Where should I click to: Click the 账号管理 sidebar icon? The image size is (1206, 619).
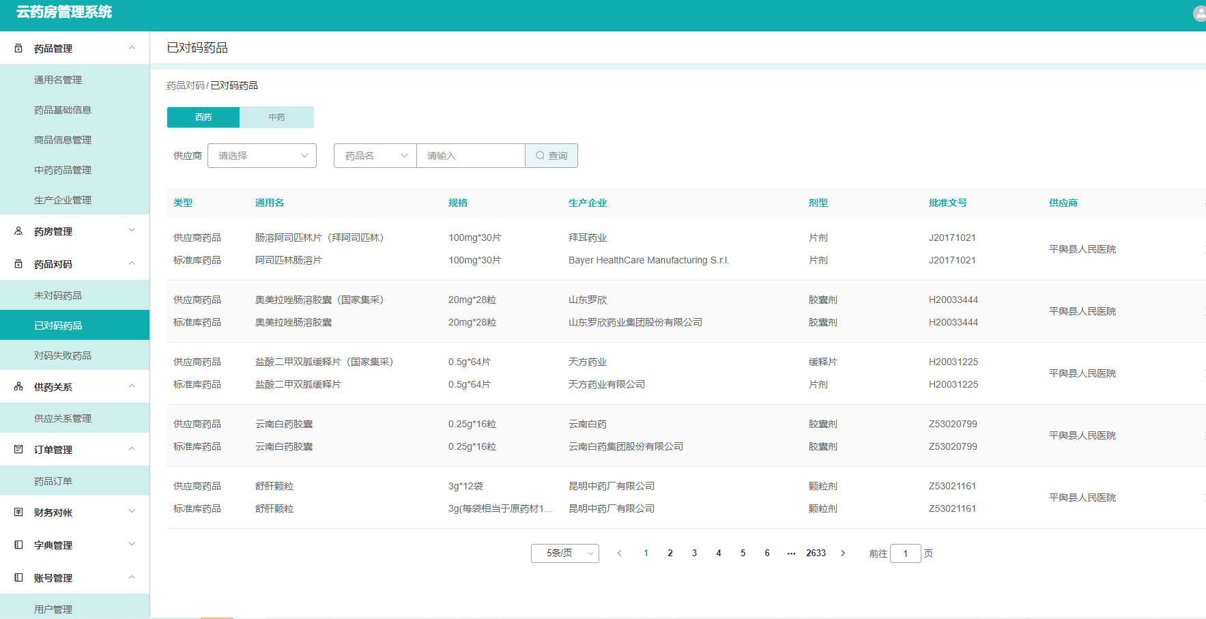[18, 578]
